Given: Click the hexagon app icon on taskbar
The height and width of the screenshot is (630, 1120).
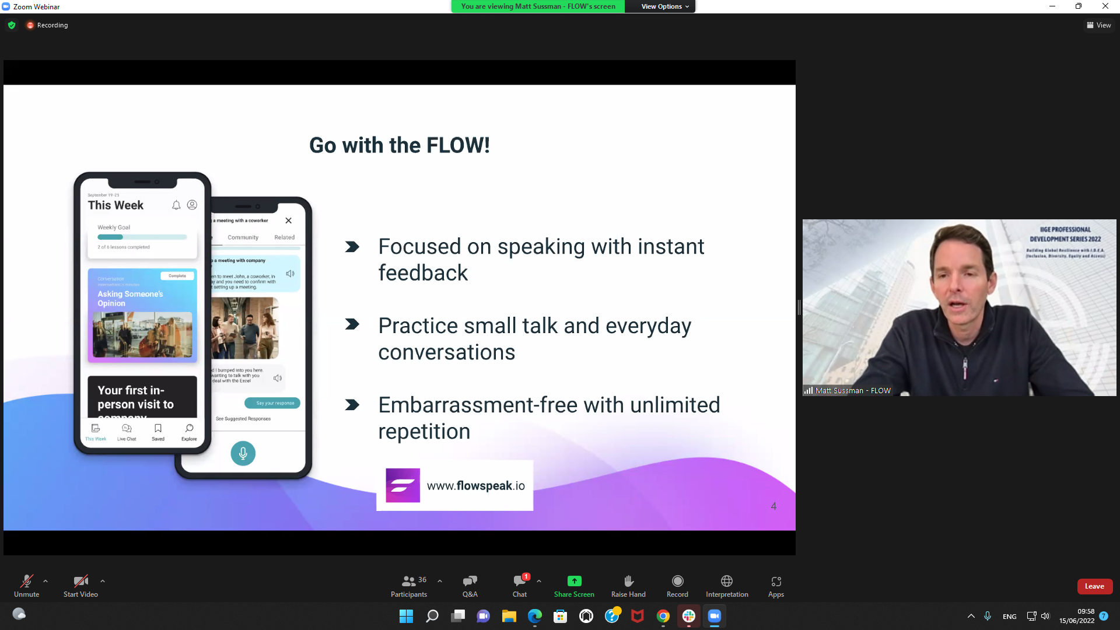Looking at the screenshot, I should (x=586, y=616).
